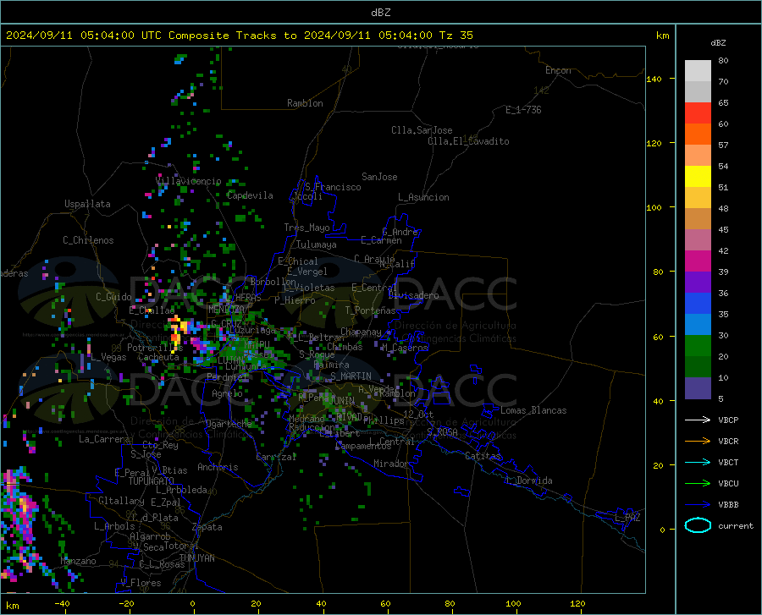This screenshot has width=762, height=615.
Task: Click the L_Asuncion map label
Action: (x=423, y=197)
